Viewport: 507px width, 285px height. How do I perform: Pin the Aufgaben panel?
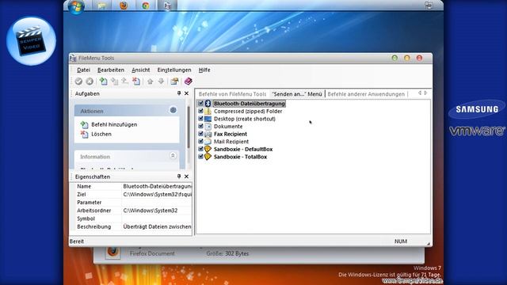click(x=179, y=93)
